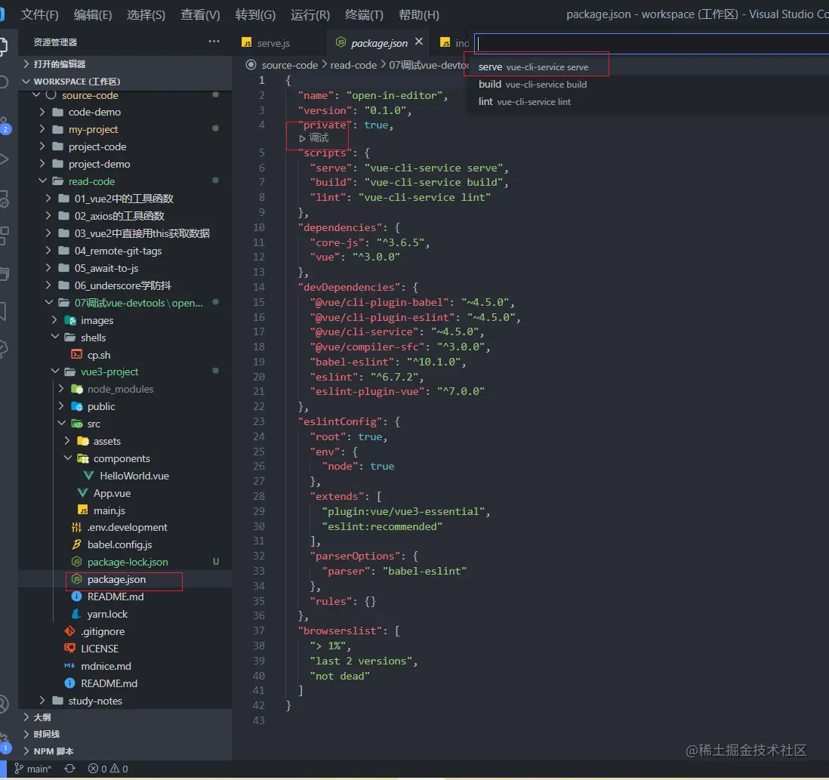Select the 02_axios的工具函数 folder

pos(125,216)
